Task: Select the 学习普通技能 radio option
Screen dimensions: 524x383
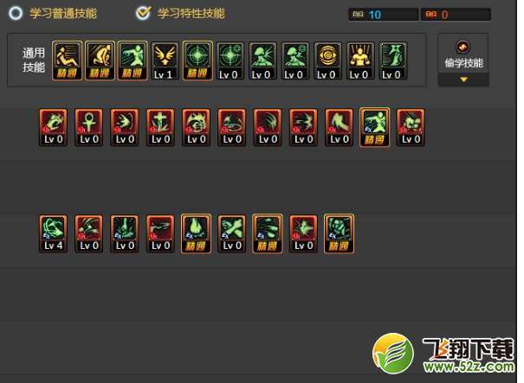Action: click(16, 13)
